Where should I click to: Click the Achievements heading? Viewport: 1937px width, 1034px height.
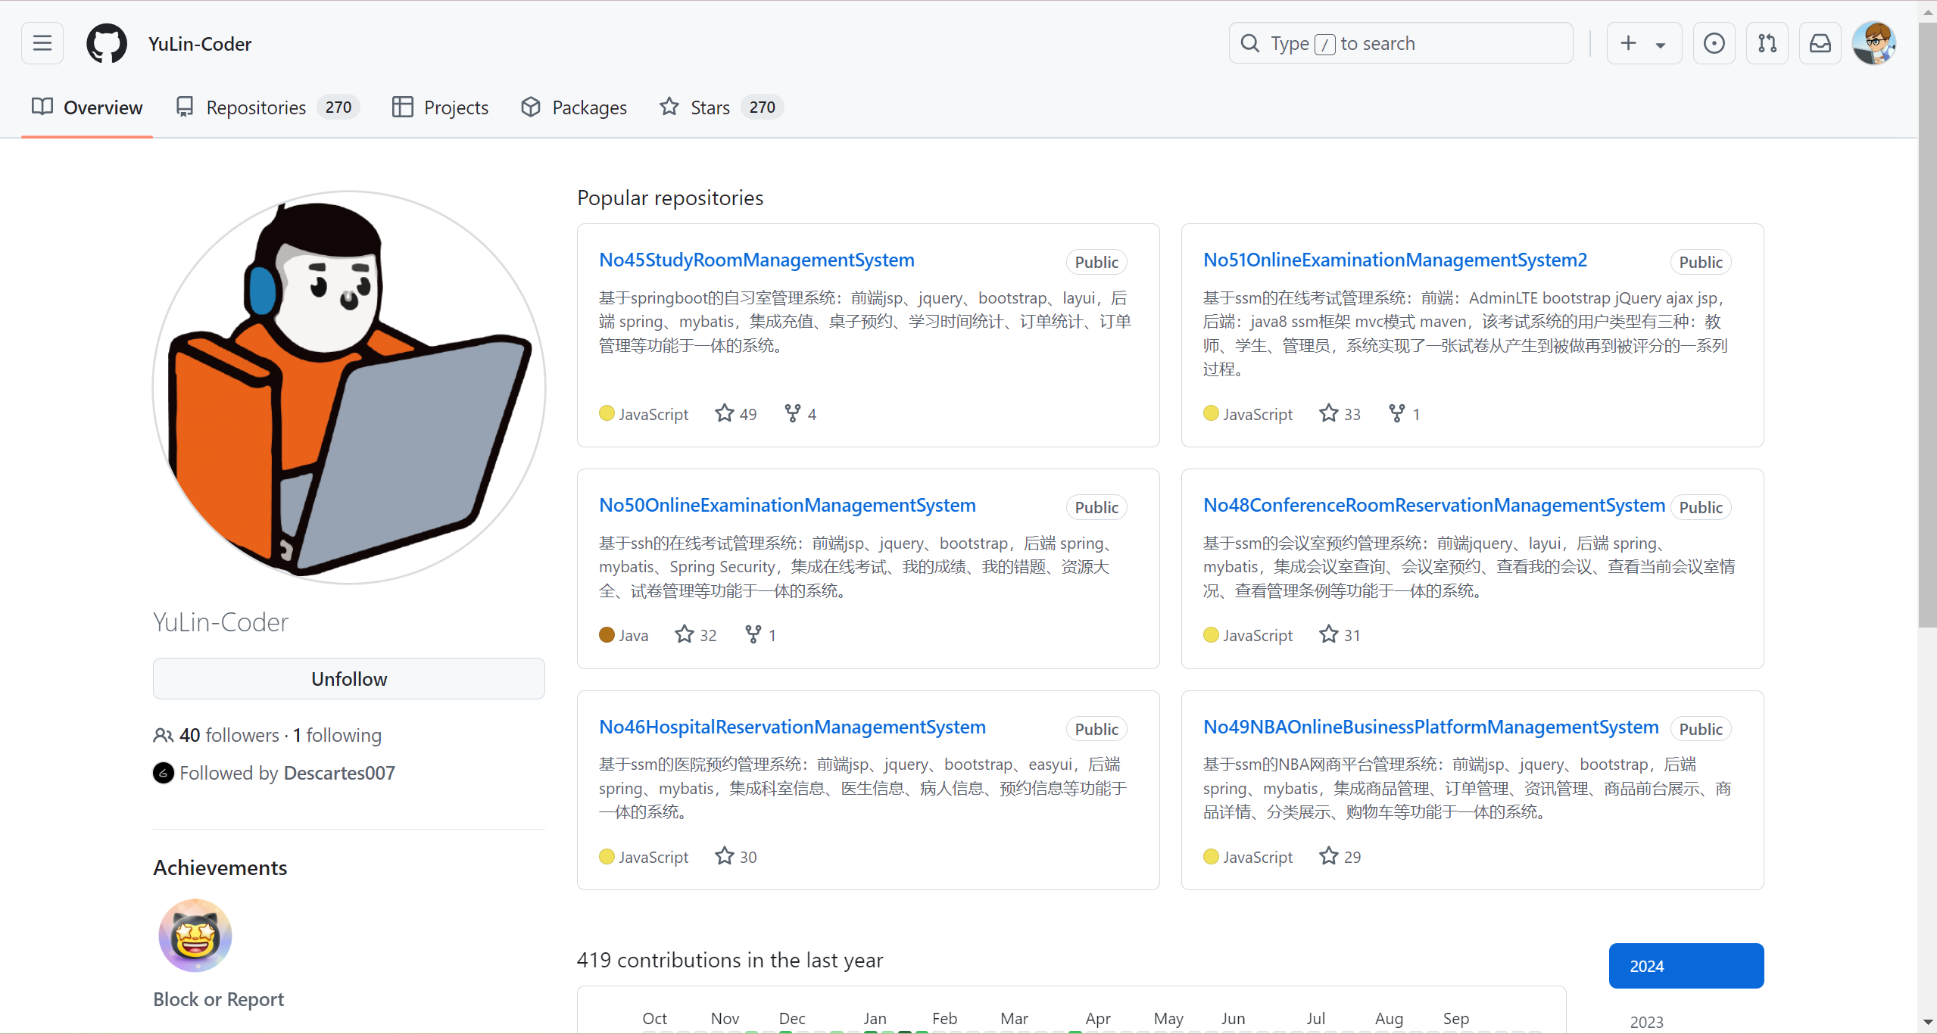220,867
